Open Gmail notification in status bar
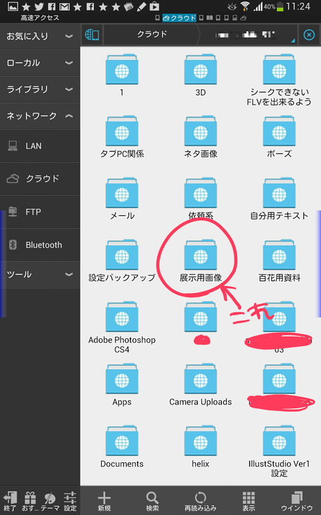This screenshot has height=515, width=321. pos(64,7)
